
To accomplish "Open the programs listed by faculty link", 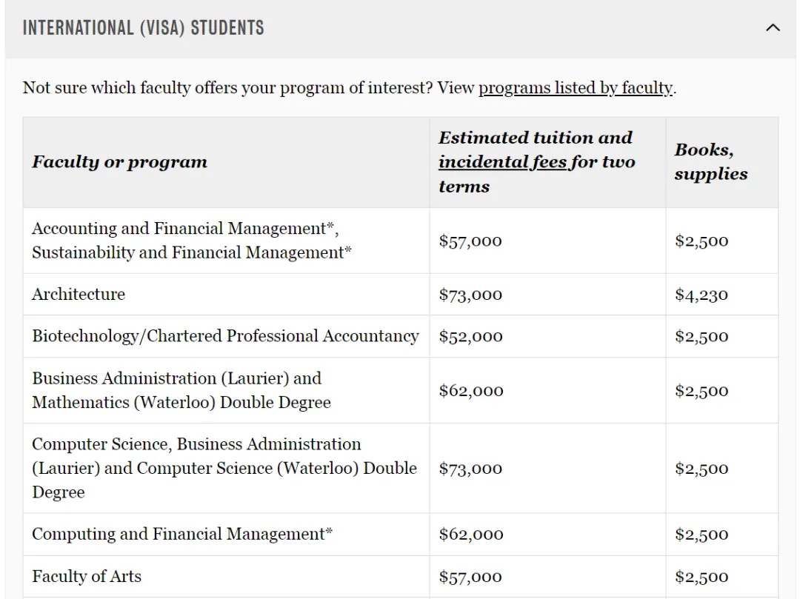I will (576, 87).
